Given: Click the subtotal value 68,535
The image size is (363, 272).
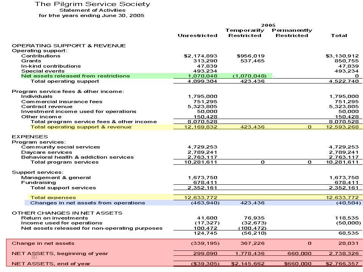Looking at the screenshot, I should pyautogui.click(x=349, y=233).
